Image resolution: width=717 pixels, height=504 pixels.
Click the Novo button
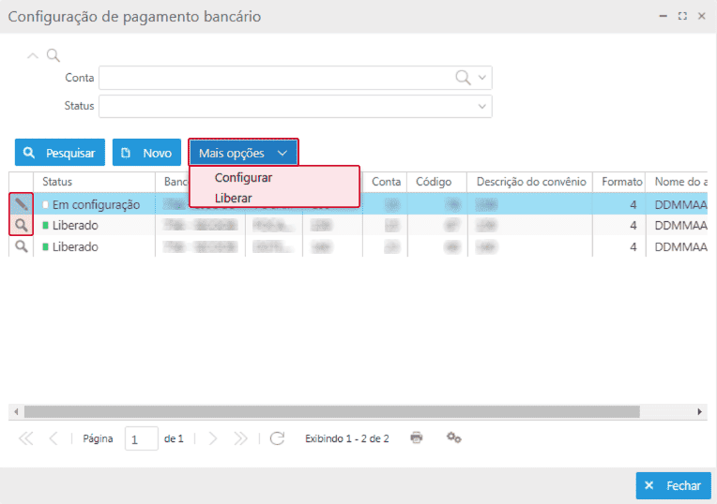(147, 153)
